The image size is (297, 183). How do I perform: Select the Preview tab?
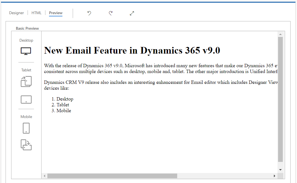55,13
